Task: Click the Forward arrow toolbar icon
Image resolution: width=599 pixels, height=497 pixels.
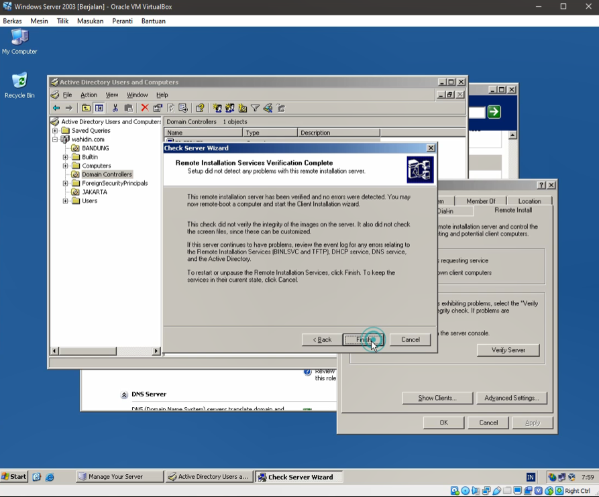Action: click(69, 108)
